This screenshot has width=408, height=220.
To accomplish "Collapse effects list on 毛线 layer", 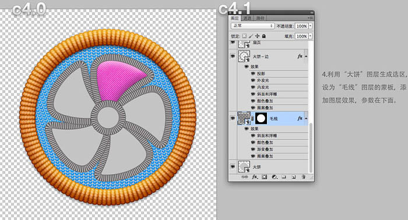I will pos(306,119).
